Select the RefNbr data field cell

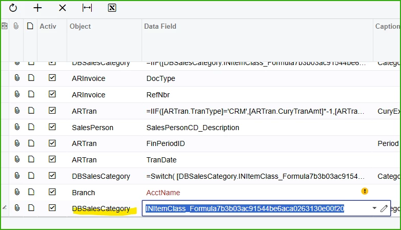click(257, 95)
